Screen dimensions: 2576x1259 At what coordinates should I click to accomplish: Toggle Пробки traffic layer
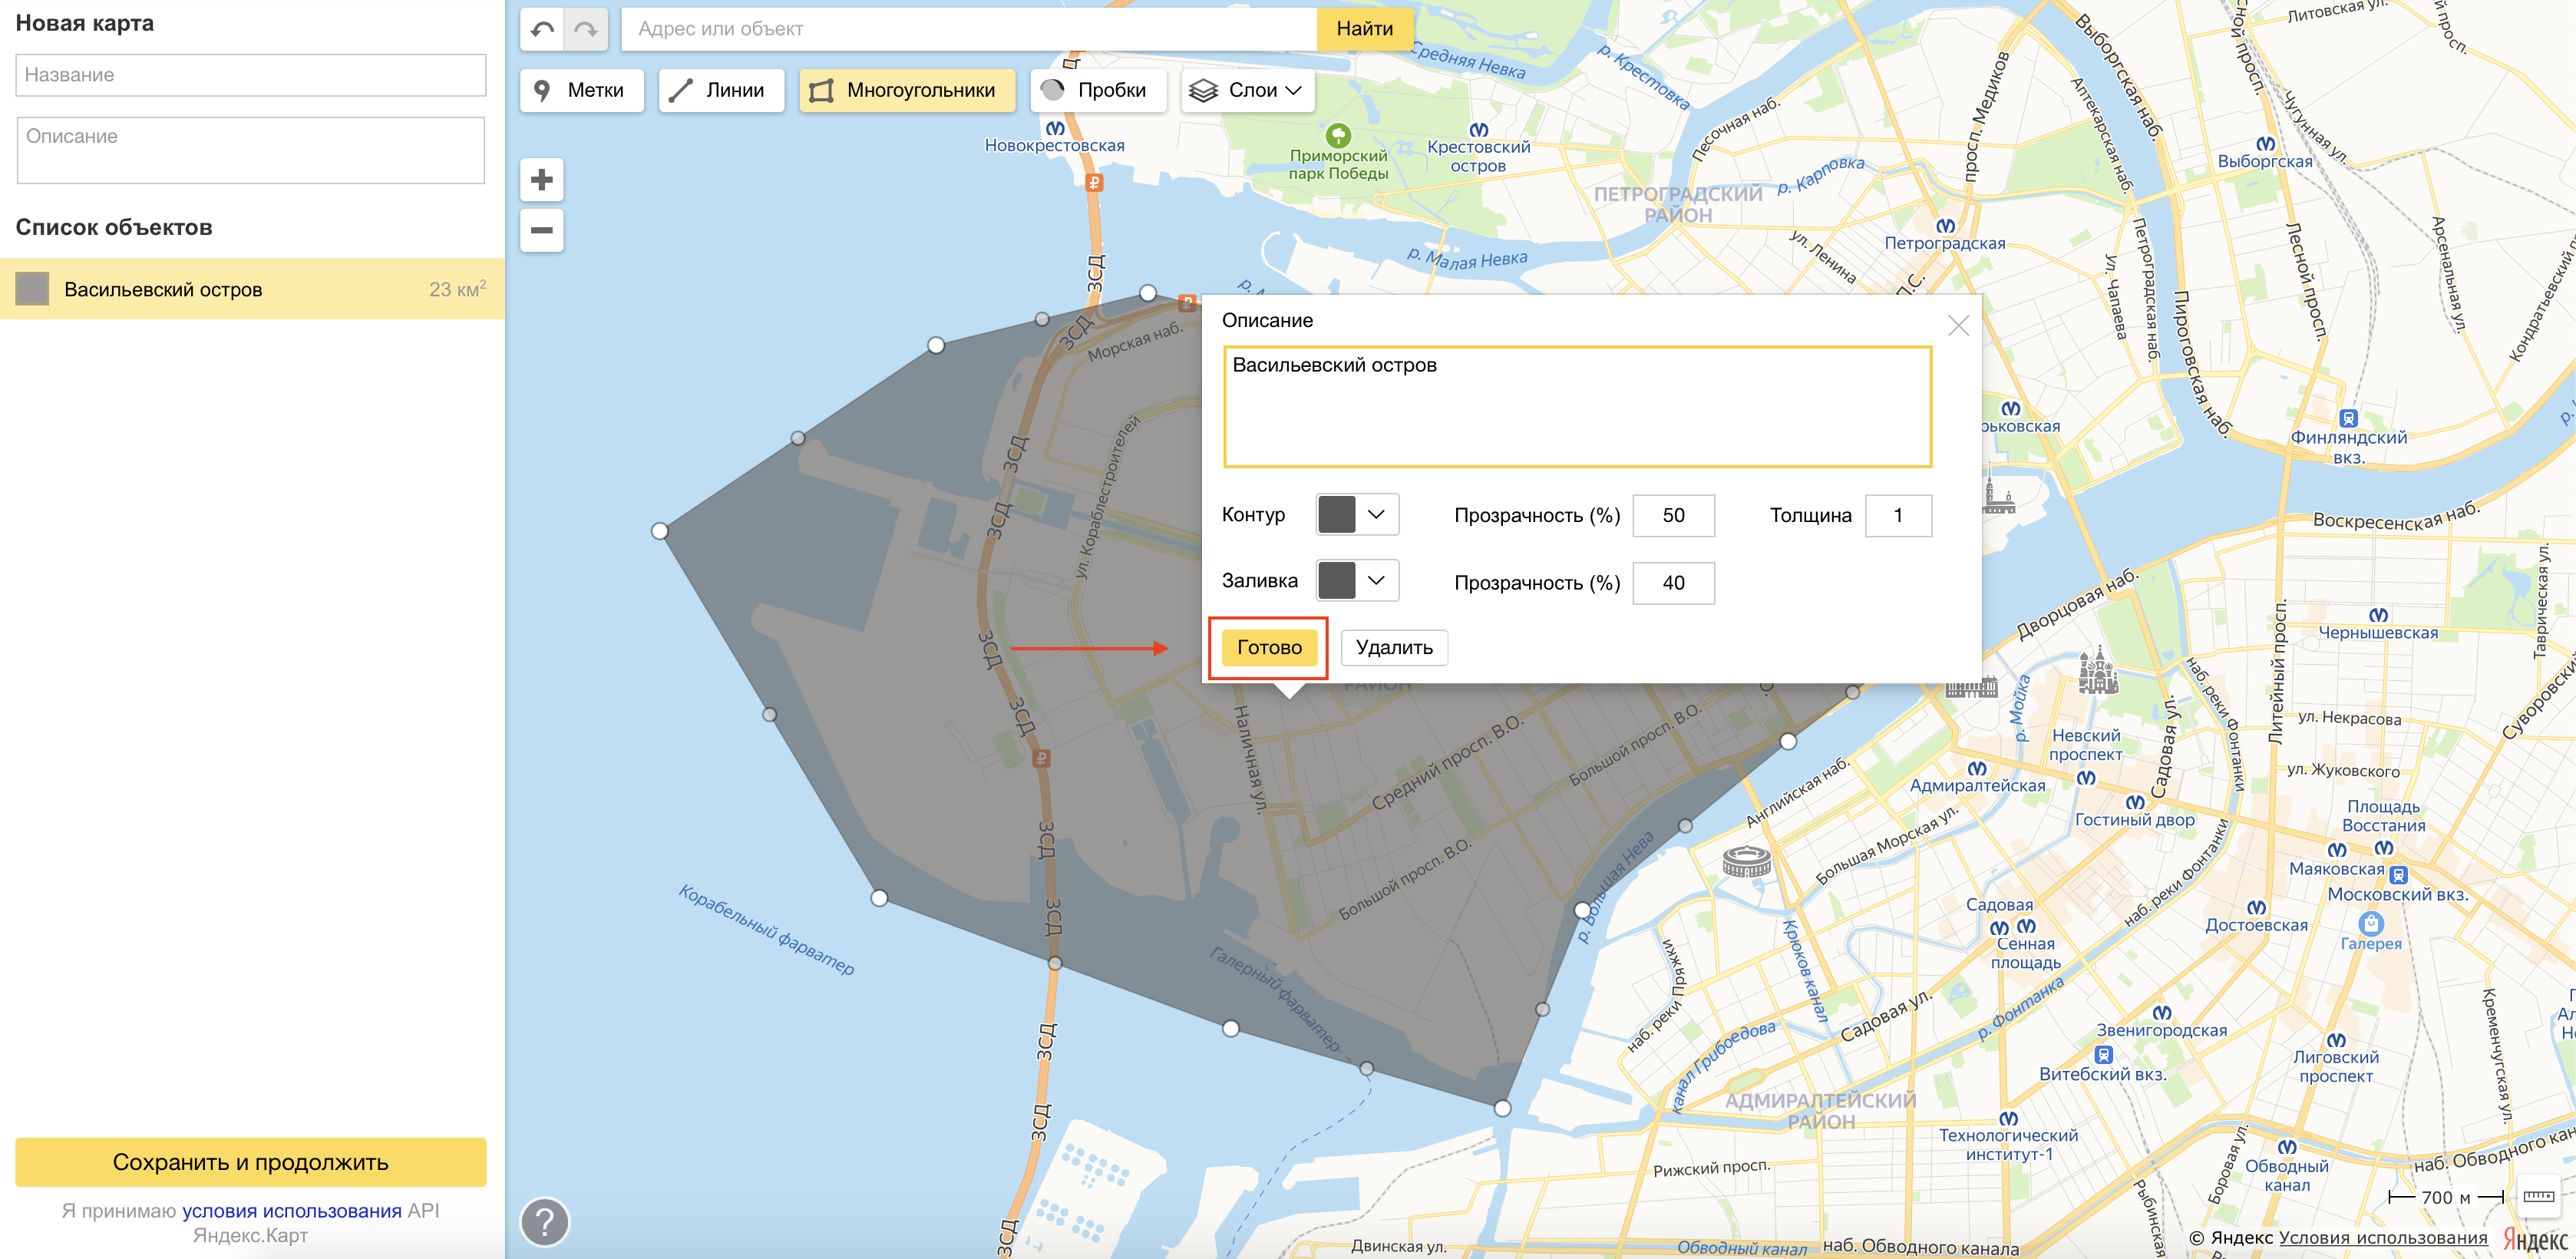pyautogui.click(x=1098, y=90)
